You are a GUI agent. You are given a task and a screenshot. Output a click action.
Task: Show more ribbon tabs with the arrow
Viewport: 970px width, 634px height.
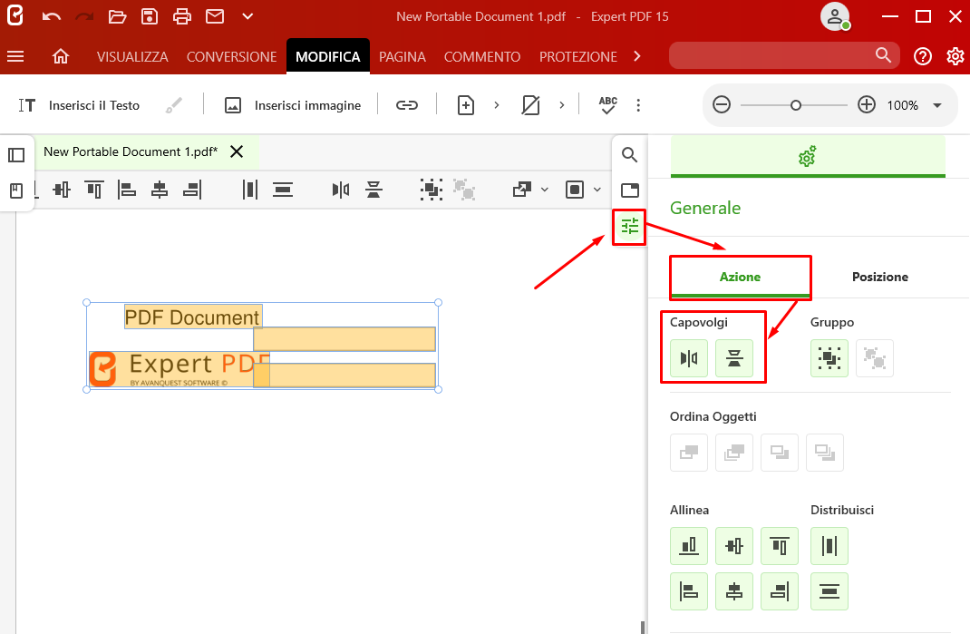(x=637, y=57)
